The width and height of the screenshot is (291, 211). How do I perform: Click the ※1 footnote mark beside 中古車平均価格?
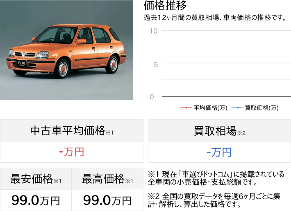109,132
